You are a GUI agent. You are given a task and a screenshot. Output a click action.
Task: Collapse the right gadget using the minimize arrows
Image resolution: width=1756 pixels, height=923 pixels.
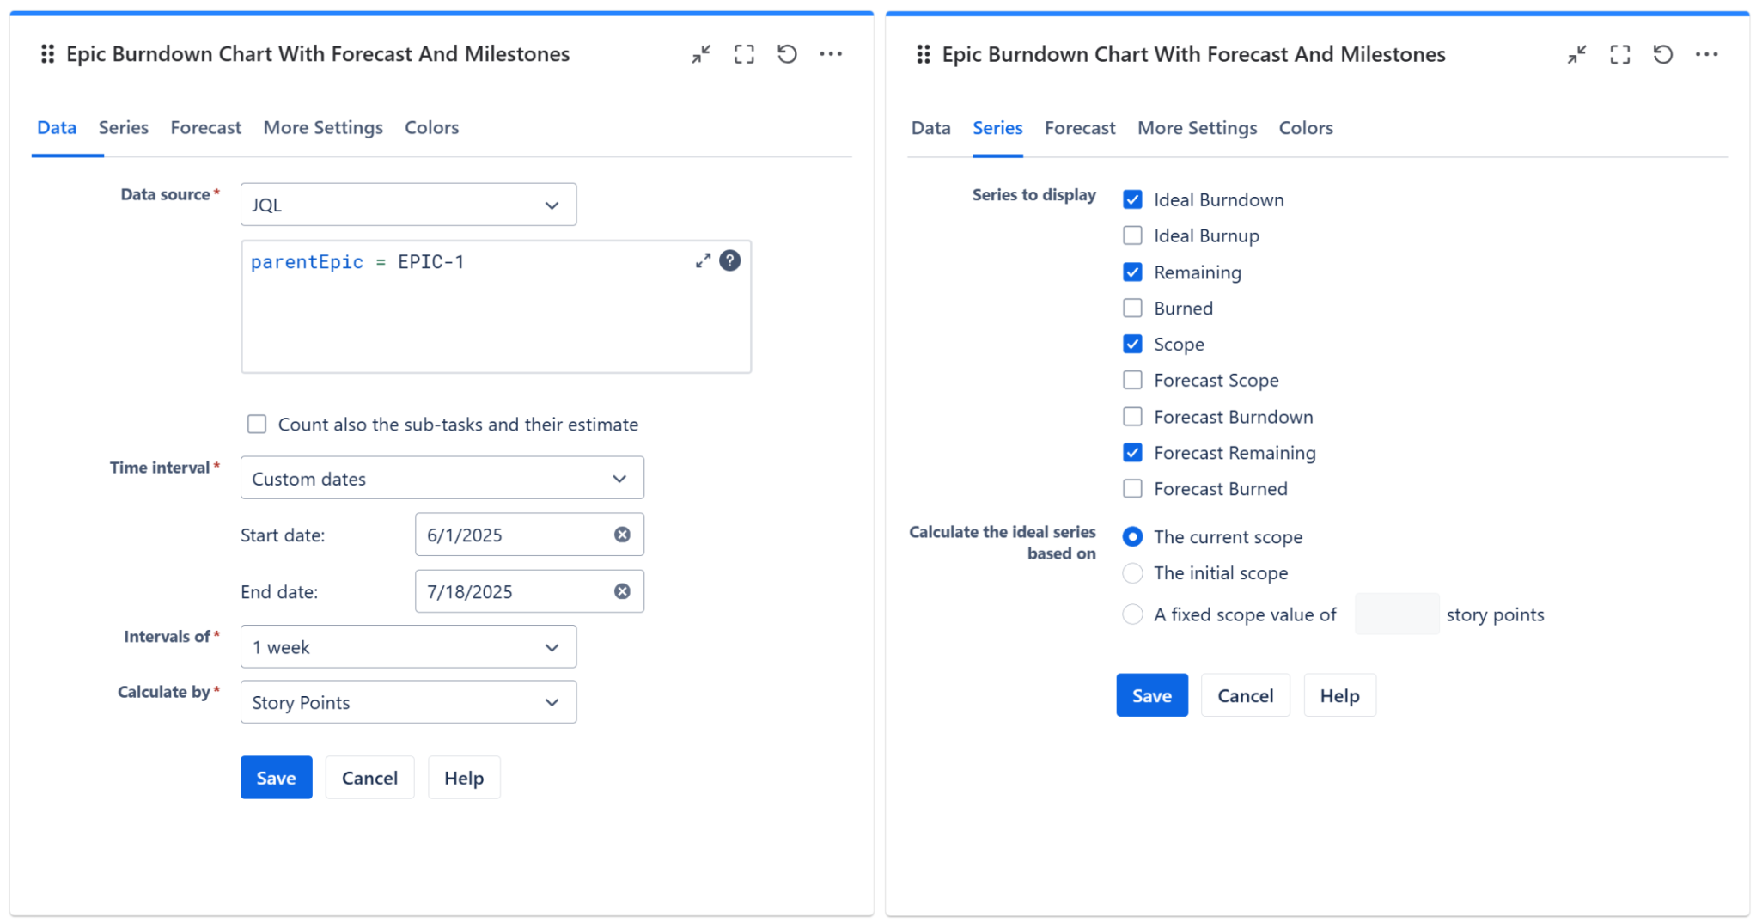click(1576, 54)
